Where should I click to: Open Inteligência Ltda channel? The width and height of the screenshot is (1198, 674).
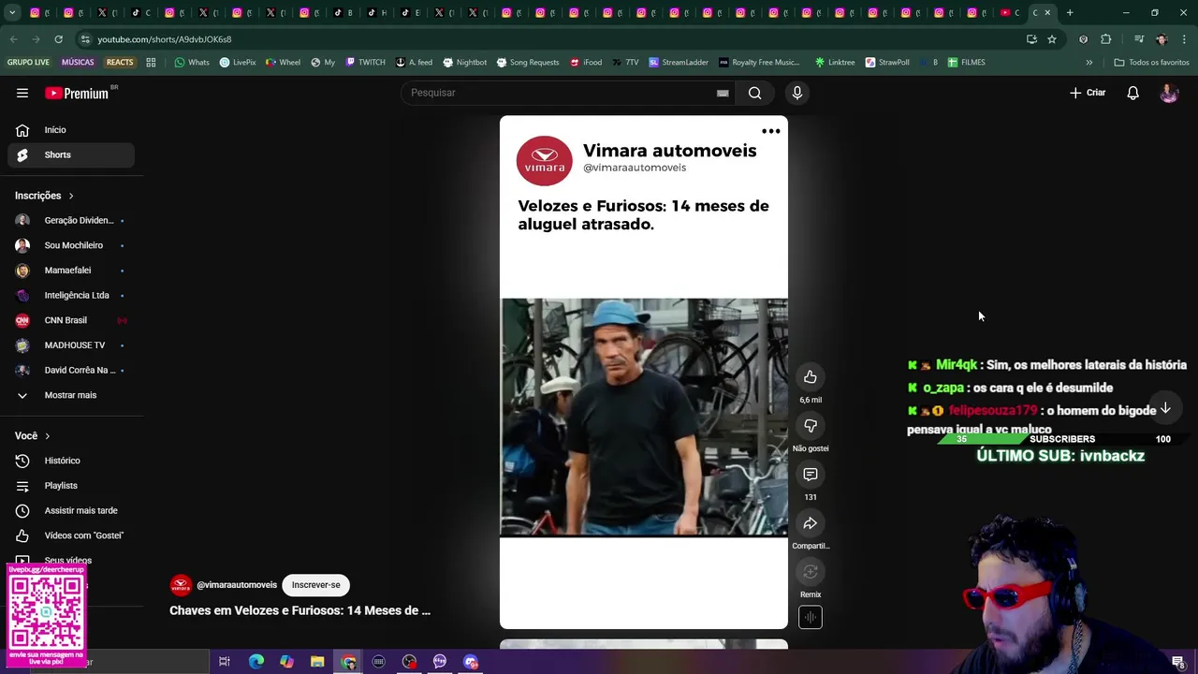pyautogui.click(x=71, y=295)
